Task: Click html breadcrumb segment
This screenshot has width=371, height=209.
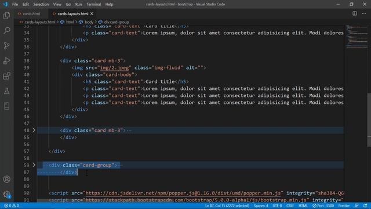Action: pyautogui.click(x=70, y=22)
